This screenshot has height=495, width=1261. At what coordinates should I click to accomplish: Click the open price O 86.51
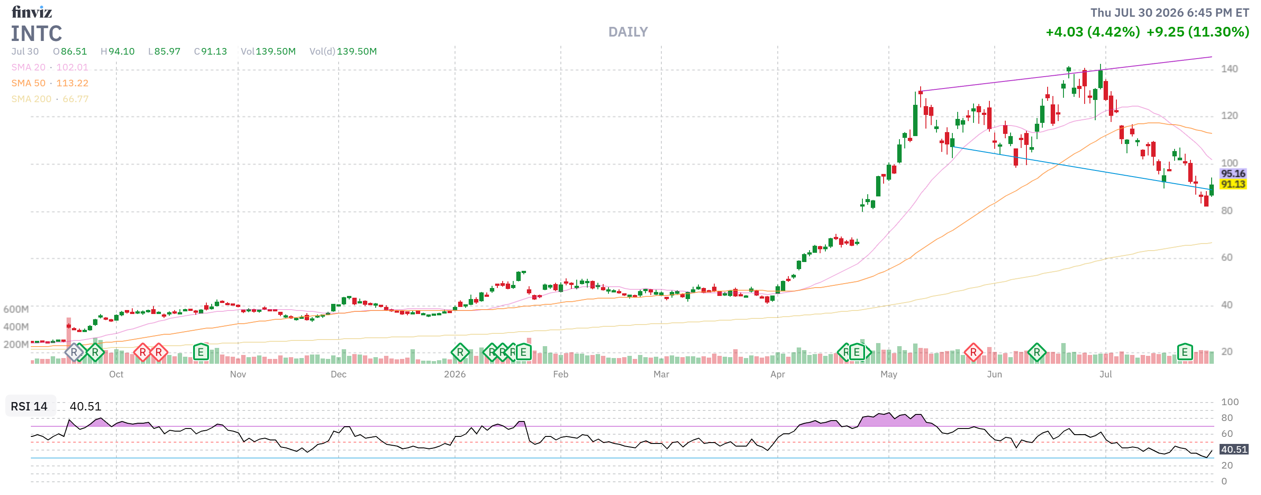pyautogui.click(x=70, y=52)
